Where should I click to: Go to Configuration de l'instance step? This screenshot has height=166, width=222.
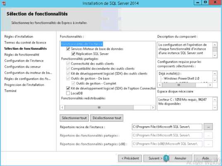pos(24,61)
